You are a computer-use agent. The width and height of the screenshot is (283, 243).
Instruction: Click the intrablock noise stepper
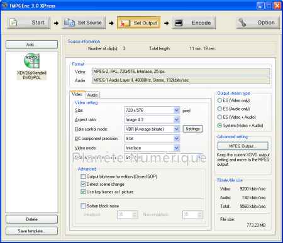pos(135,215)
